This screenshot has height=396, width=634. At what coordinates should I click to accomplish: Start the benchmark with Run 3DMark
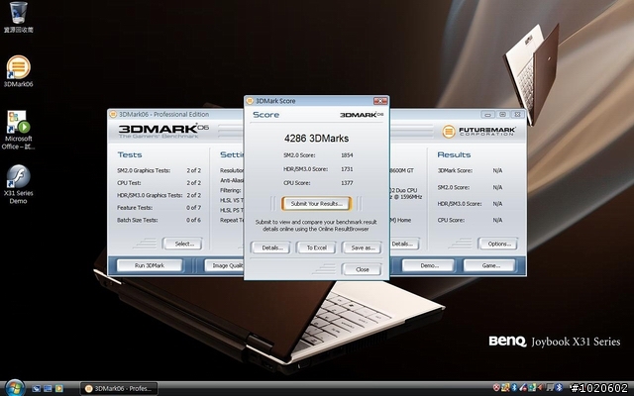(150, 265)
